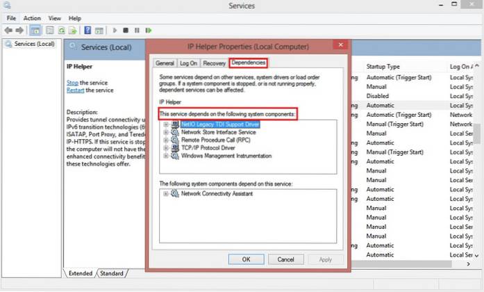Switch to the Log On tab
484x292 pixels.
(188, 63)
